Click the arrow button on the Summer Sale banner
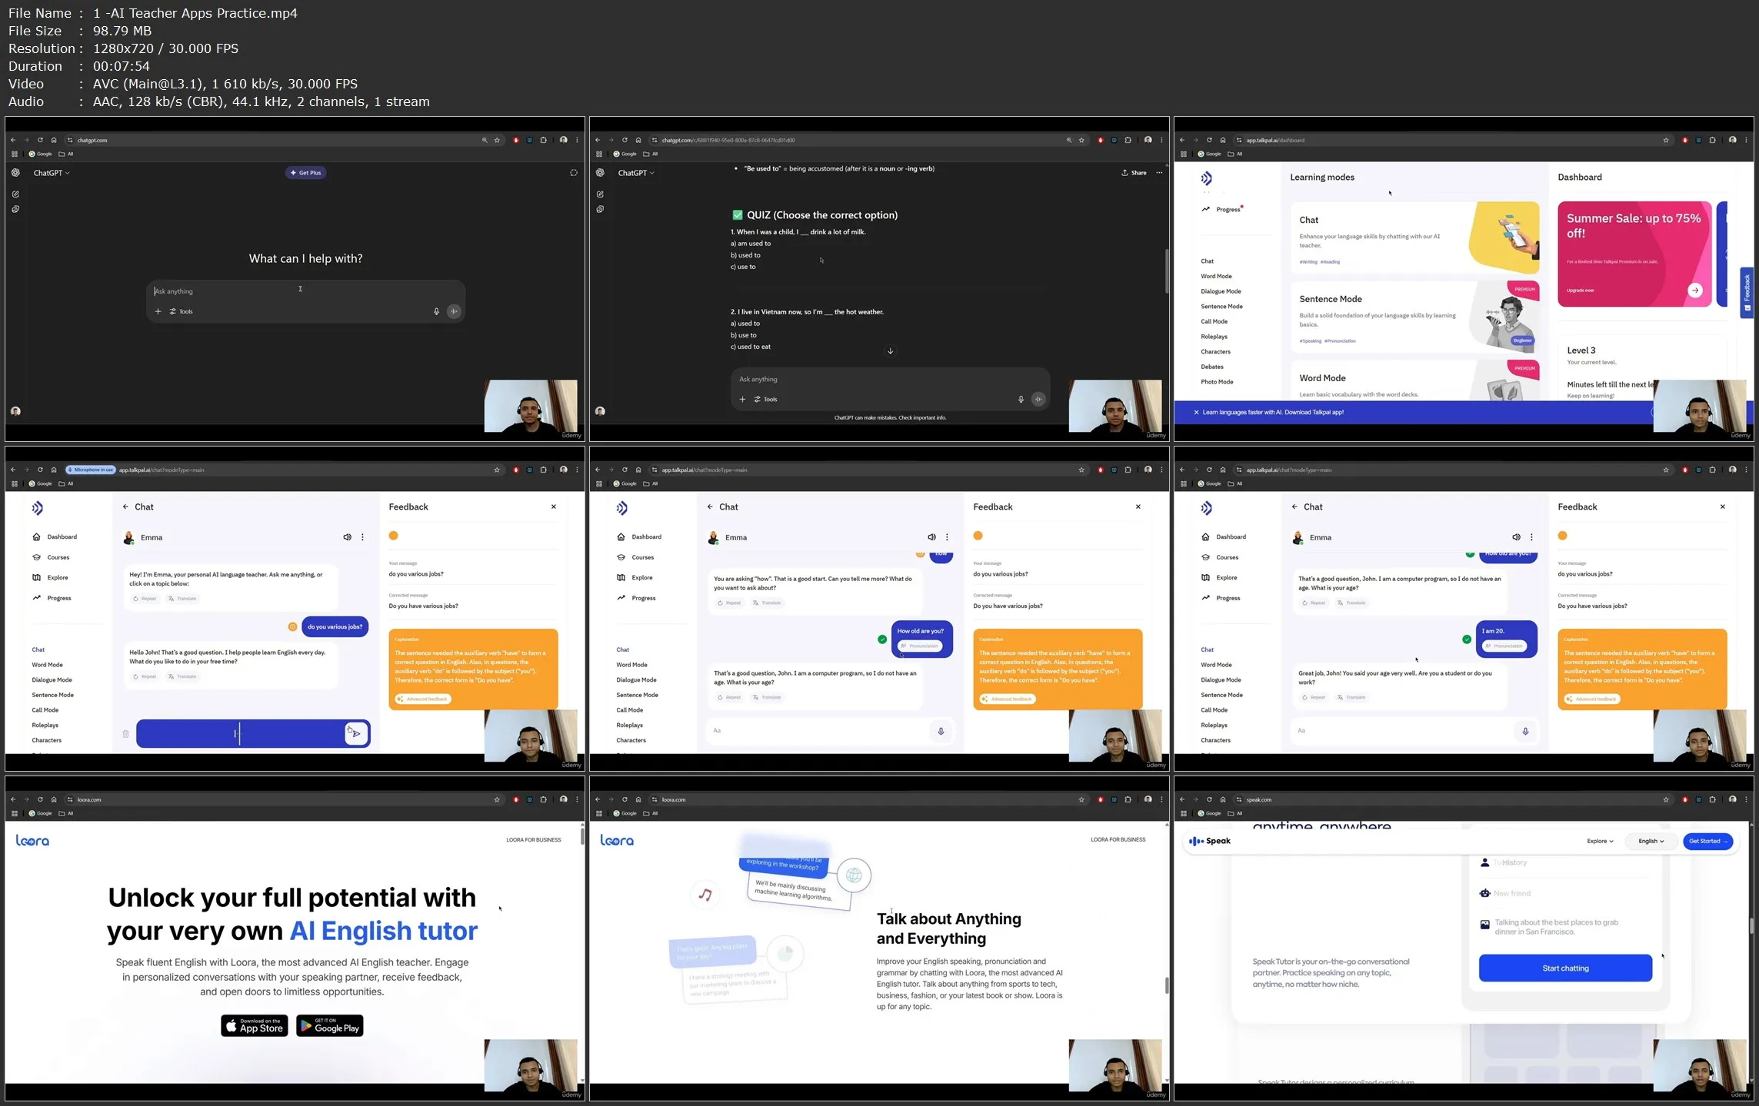 click(1695, 291)
